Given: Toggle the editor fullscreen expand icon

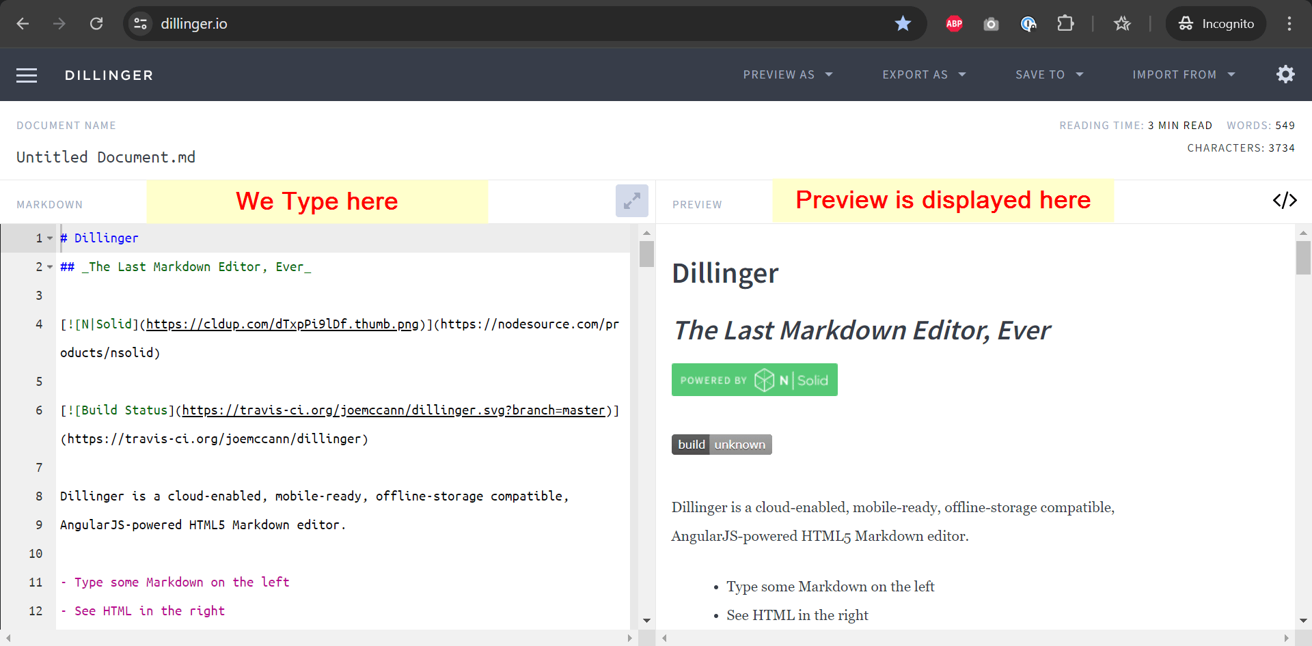Looking at the screenshot, I should (631, 201).
